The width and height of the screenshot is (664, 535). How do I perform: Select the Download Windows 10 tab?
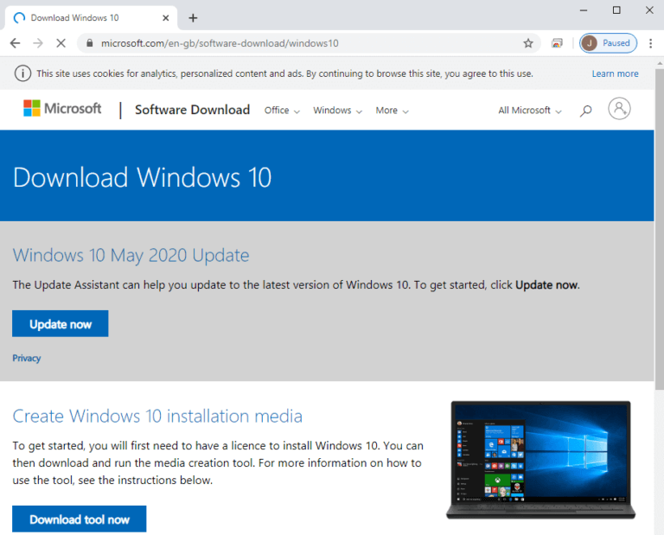pos(91,18)
